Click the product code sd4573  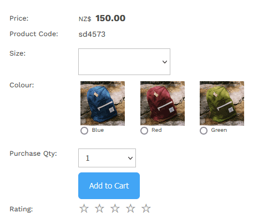(x=92, y=34)
